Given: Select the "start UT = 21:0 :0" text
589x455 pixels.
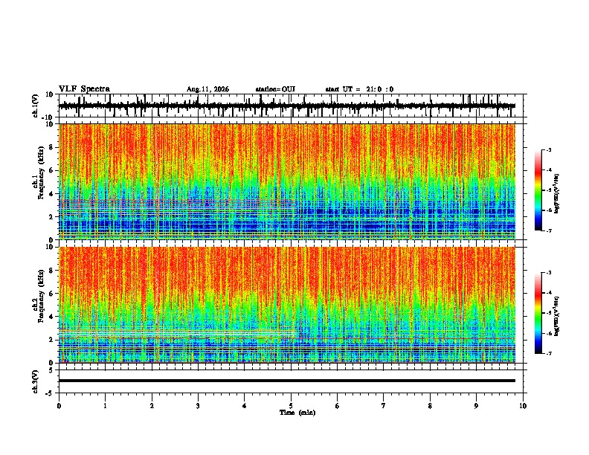Looking at the screenshot, I should tap(359, 89).
